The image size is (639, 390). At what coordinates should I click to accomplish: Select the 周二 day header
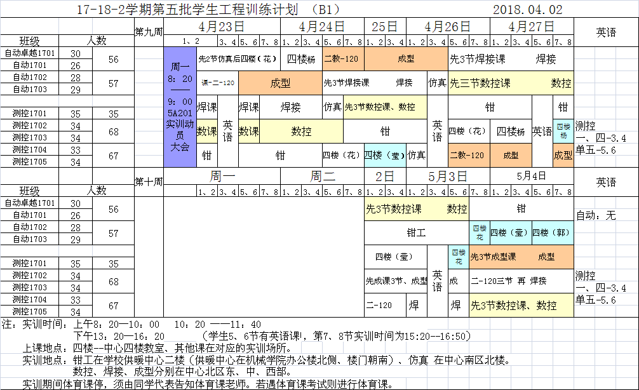point(322,177)
